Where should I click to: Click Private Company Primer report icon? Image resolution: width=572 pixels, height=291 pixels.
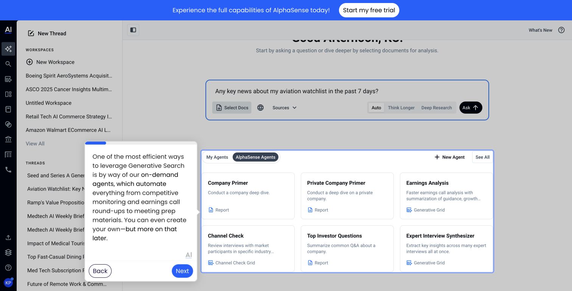(310, 210)
